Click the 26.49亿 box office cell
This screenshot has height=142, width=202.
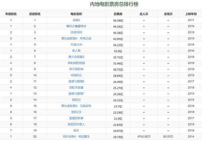tap(118, 82)
